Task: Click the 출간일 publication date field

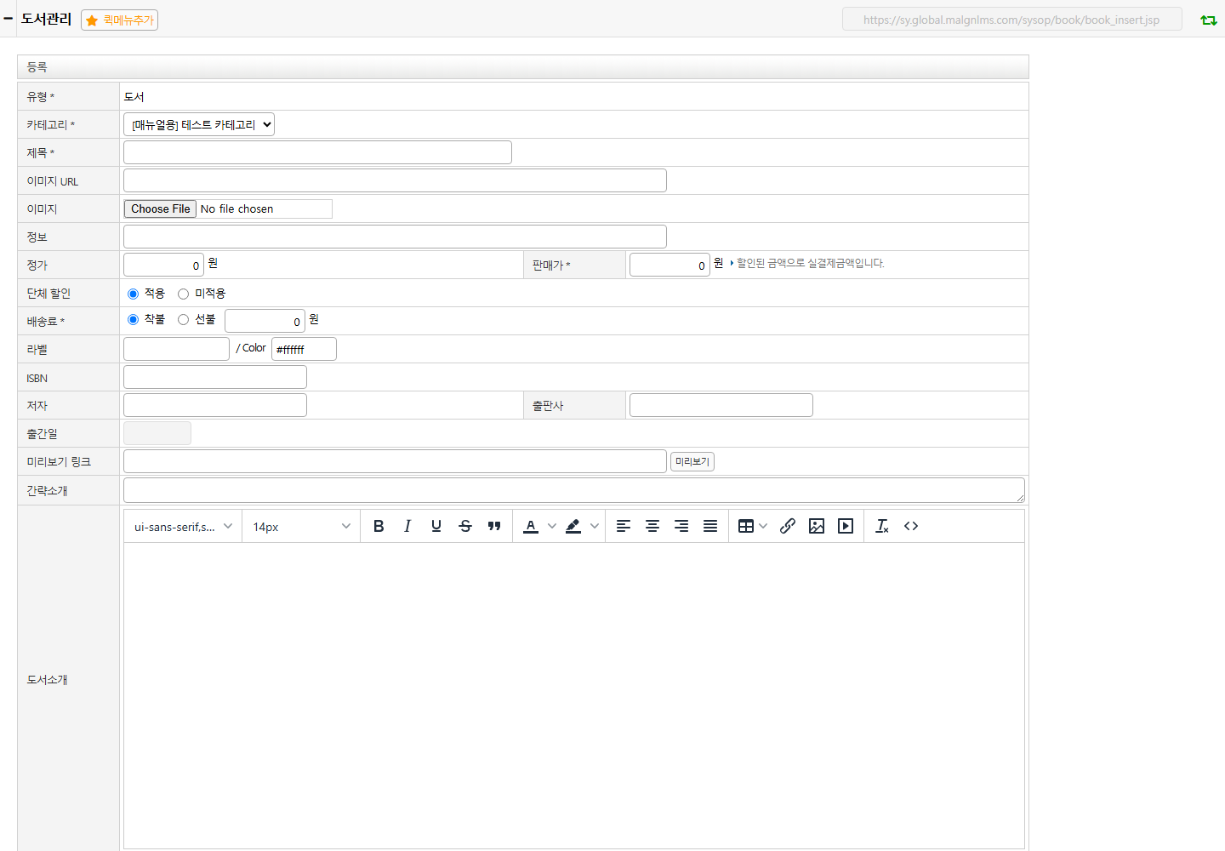Action: pyautogui.click(x=157, y=433)
